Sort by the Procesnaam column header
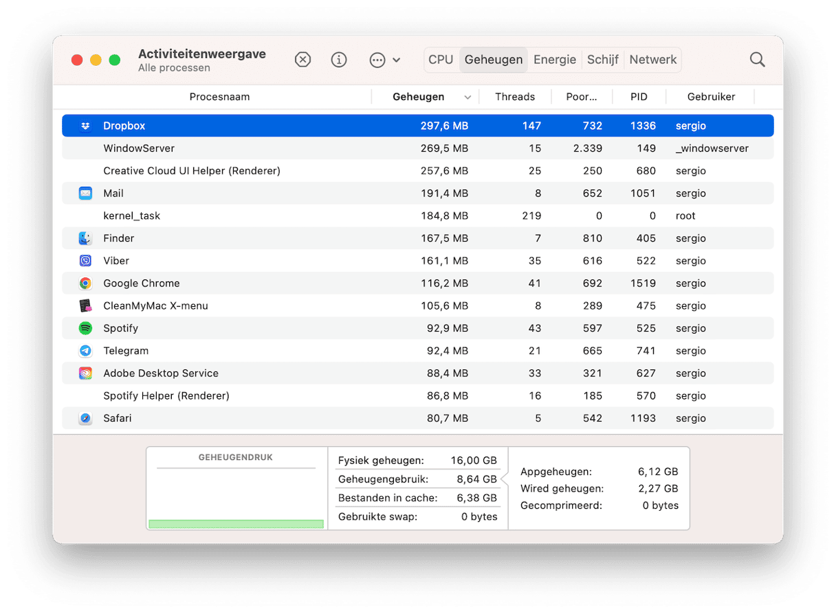 pos(219,97)
